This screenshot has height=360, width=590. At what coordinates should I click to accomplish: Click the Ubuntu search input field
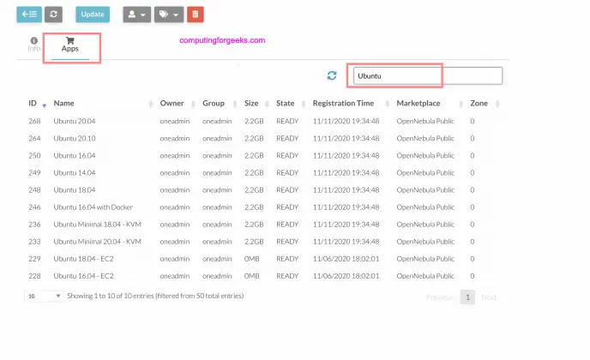point(427,75)
